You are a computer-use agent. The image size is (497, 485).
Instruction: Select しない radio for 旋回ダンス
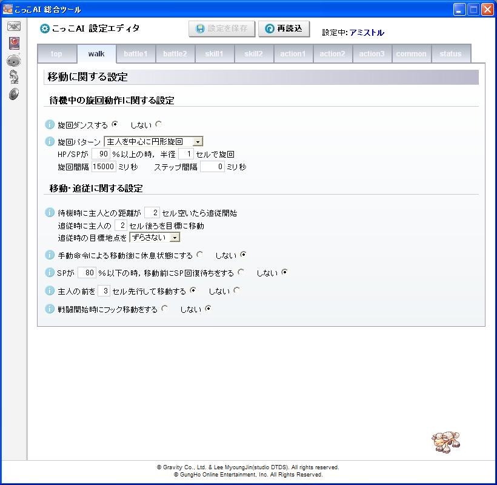point(158,124)
